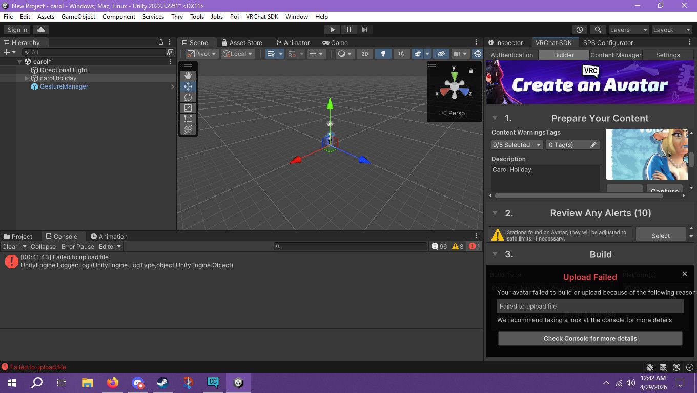Toggle Error Pause in Console

[x=78, y=246]
